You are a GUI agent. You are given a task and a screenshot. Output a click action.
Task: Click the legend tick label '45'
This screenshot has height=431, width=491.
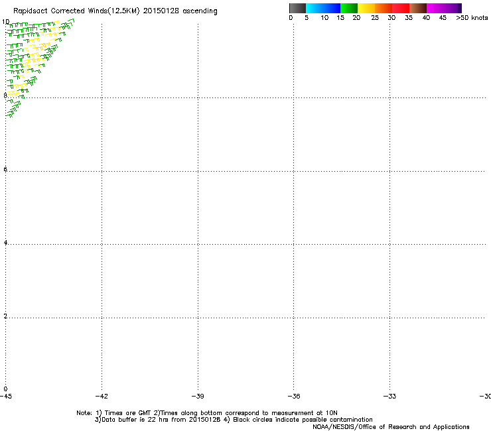443,18
